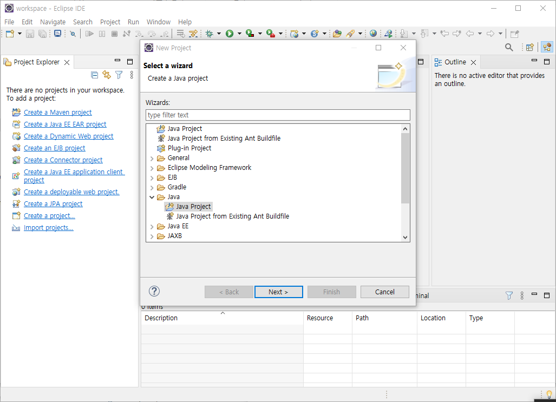Click the magnifier Search icon near perspectives
Viewport: 556px width, 402px height.
click(x=509, y=47)
